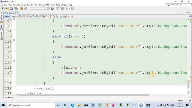
Task: Click the Toggle Bookmark icon
Action: pos(57,16)
